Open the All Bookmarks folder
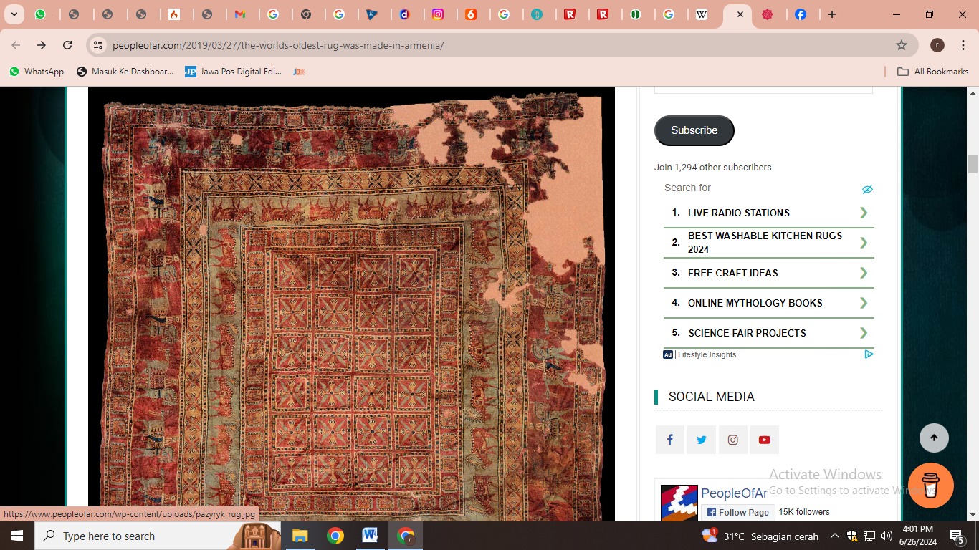The height and width of the screenshot is (550, 979). [x=933, y=72]
